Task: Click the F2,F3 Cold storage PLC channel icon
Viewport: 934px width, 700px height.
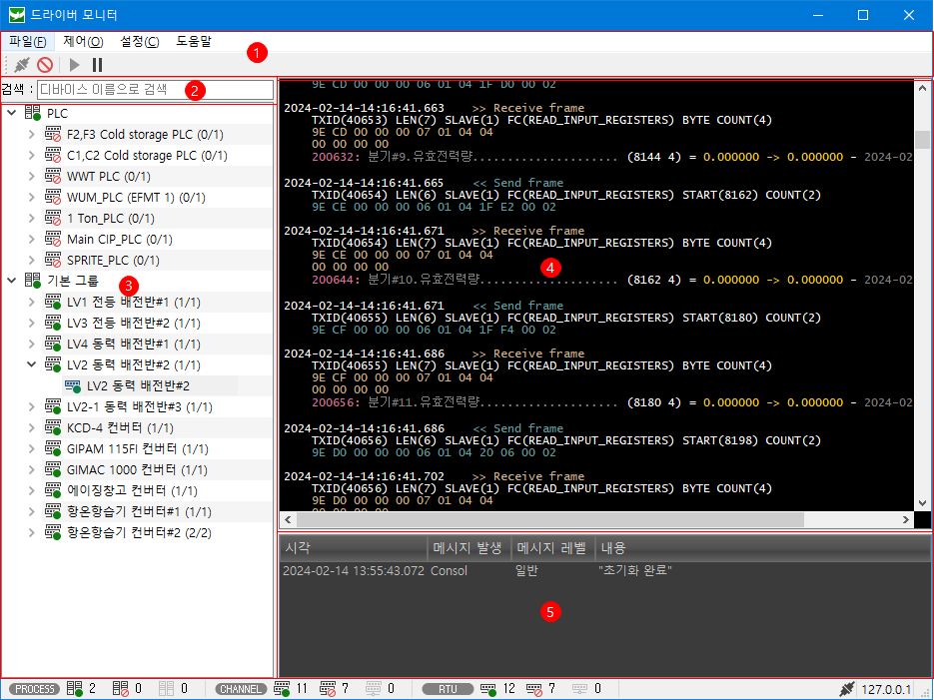Action: pyautogui.click(x=53, y=135)
